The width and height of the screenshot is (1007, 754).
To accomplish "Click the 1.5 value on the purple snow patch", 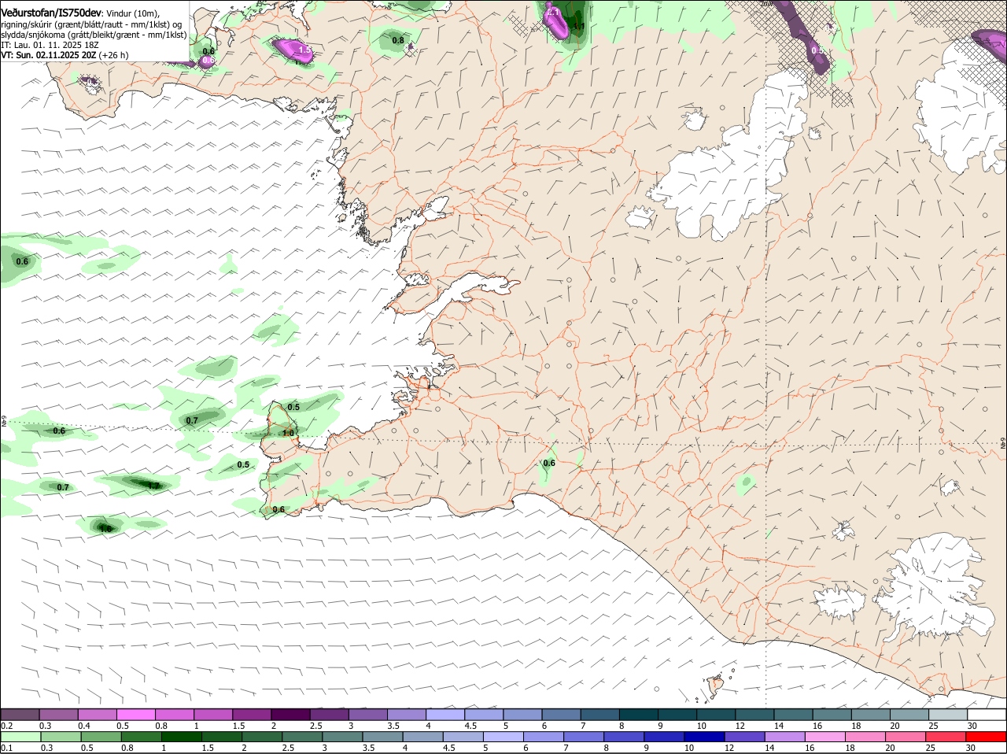I will point(304,50).
